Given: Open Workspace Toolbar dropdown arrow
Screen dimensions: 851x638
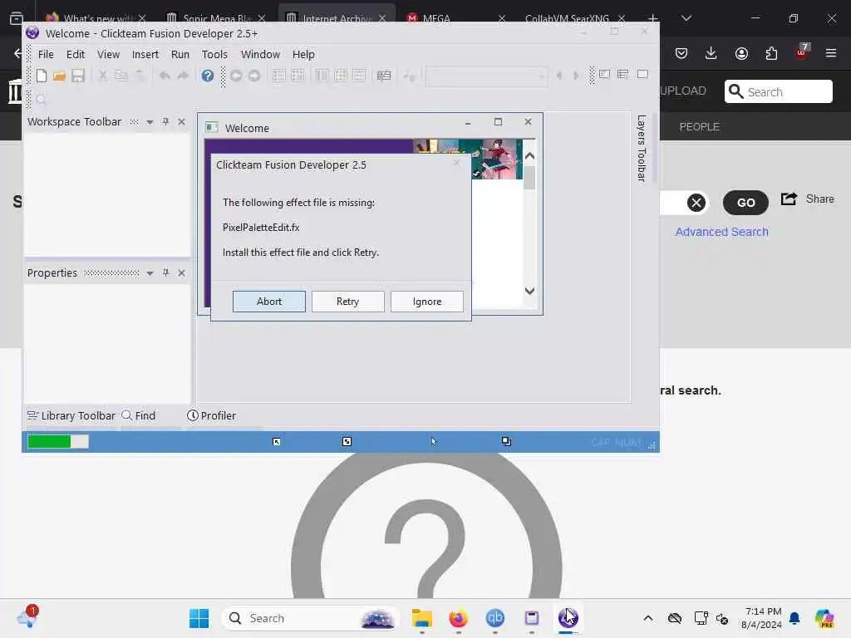Looking at the screenshot, I should (150, 122).
